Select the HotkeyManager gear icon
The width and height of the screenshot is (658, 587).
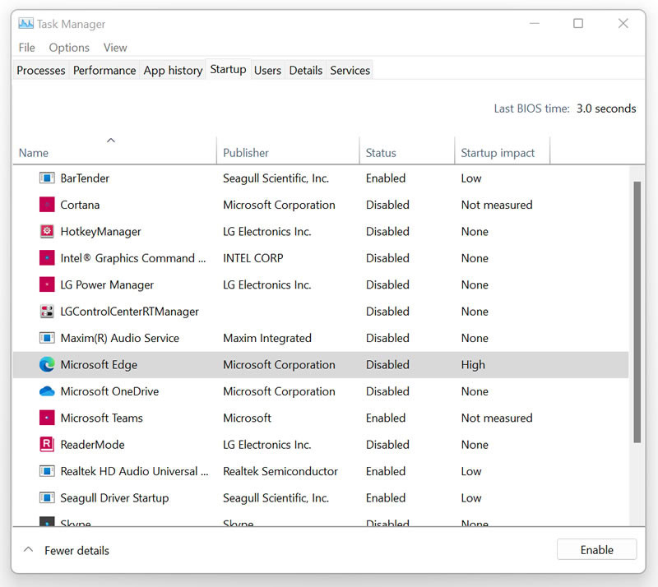click(x=47, y=231)
